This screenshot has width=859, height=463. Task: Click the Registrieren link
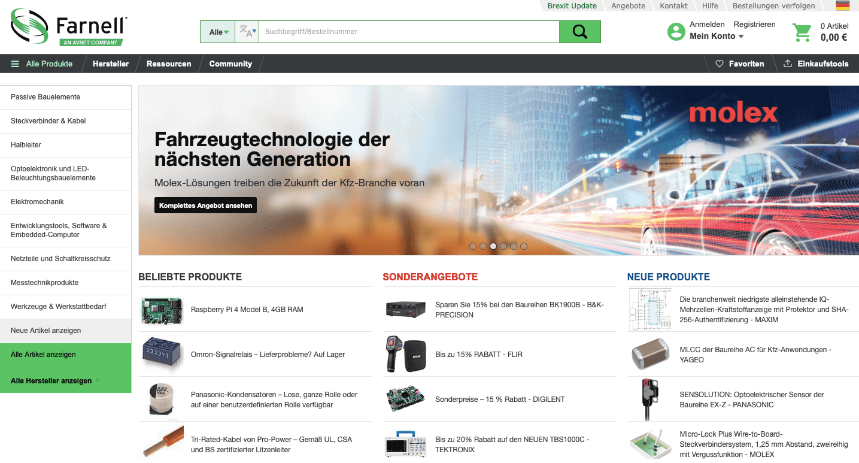[754, 25]
